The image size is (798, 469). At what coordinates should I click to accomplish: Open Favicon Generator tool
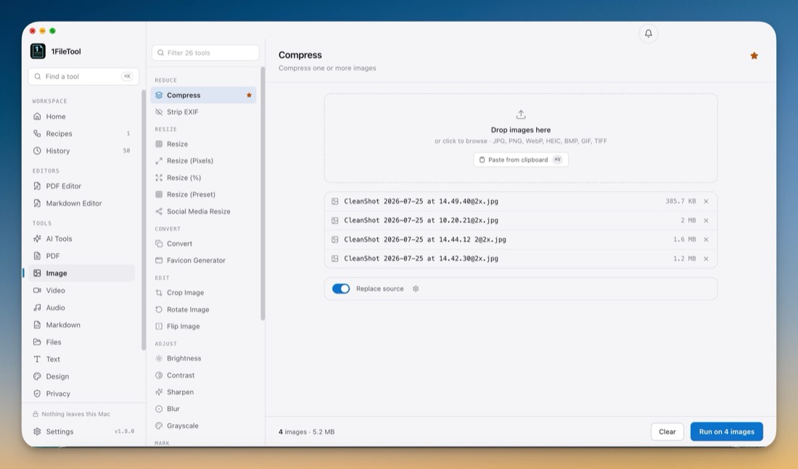point(204,260)
